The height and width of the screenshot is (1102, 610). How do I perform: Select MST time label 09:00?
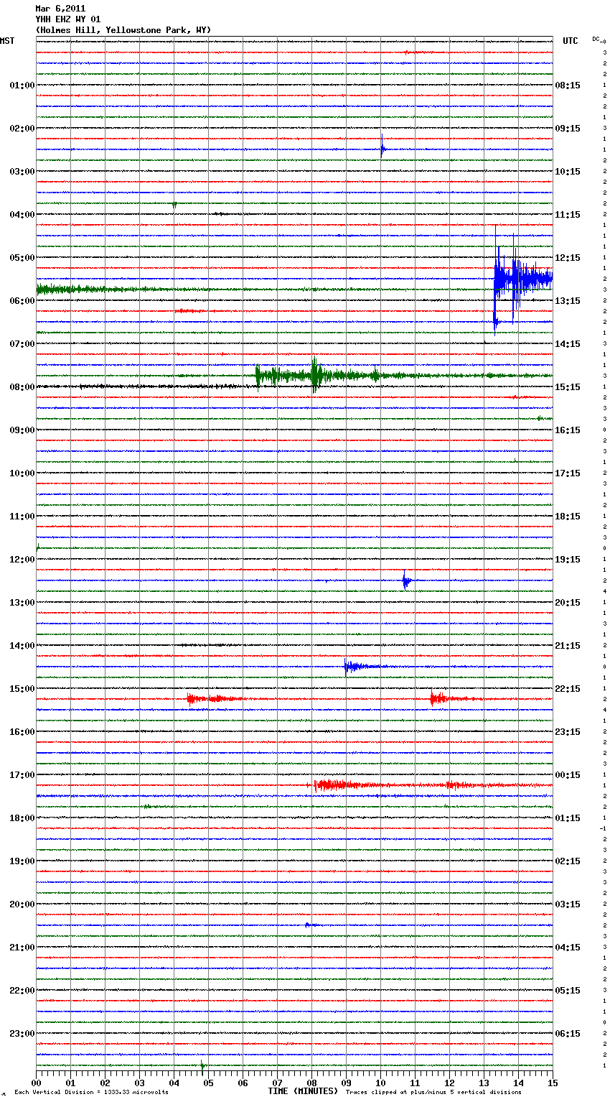pos(22,430)
